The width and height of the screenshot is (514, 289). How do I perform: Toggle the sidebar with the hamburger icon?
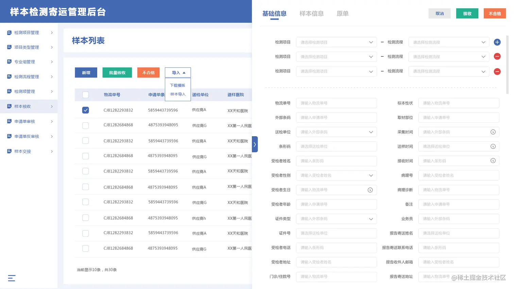(12, 278)
